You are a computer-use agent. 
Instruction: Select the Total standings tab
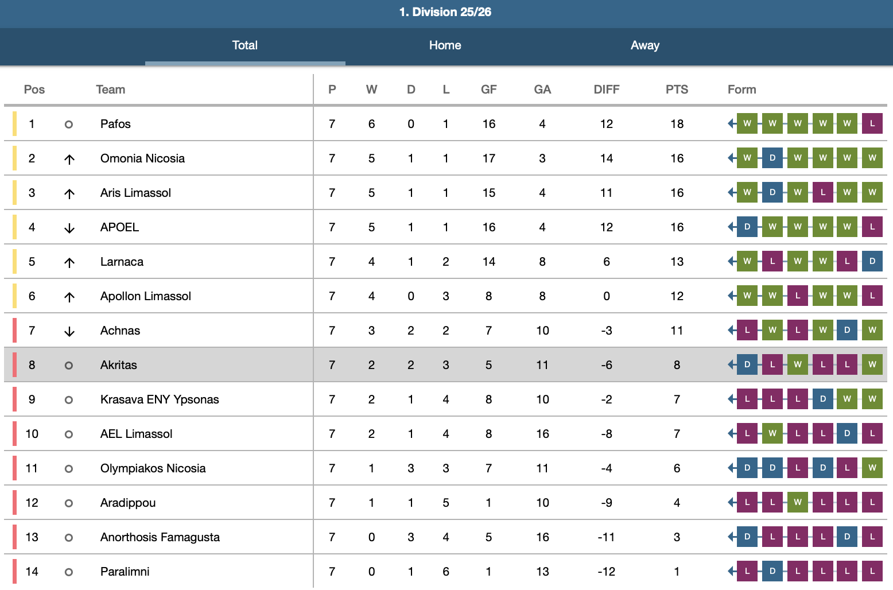coord(245,45)
